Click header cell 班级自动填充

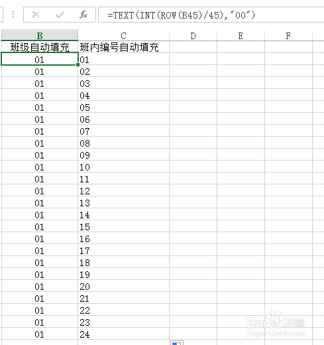click(x=40, y=47)
